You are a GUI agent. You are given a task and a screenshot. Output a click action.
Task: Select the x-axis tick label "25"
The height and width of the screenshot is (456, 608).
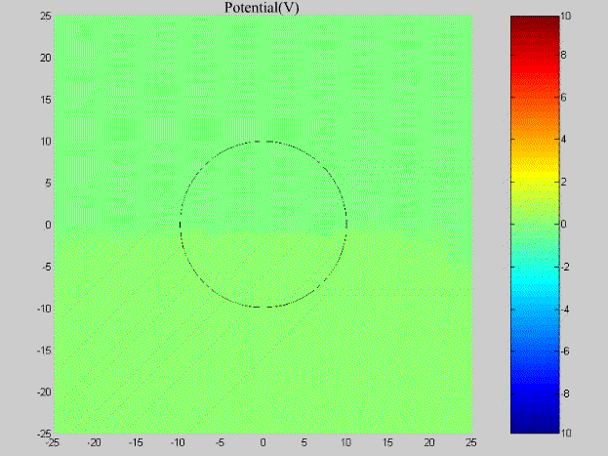coord(471,442)
